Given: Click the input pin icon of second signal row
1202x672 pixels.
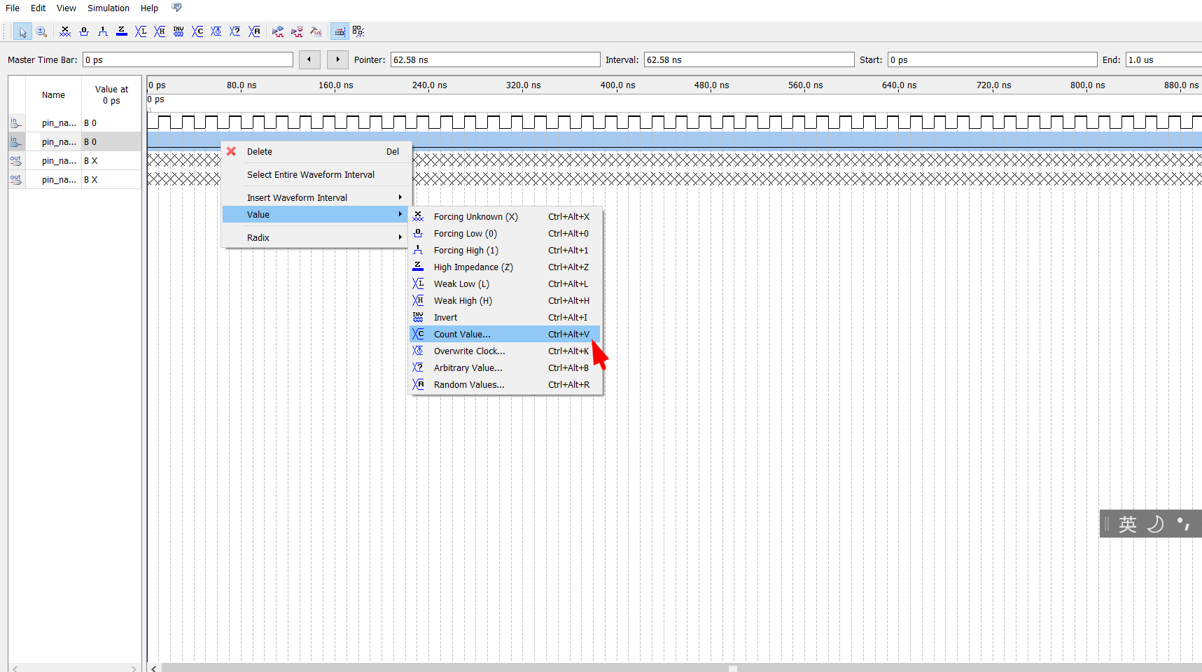Looking at the screenshot, I should (16, 142).
